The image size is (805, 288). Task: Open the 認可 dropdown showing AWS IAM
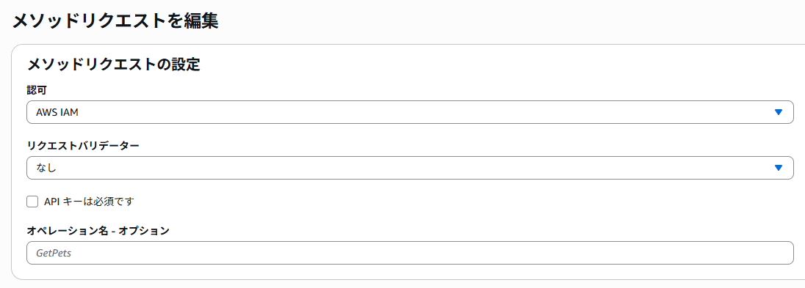click(410, 112)
